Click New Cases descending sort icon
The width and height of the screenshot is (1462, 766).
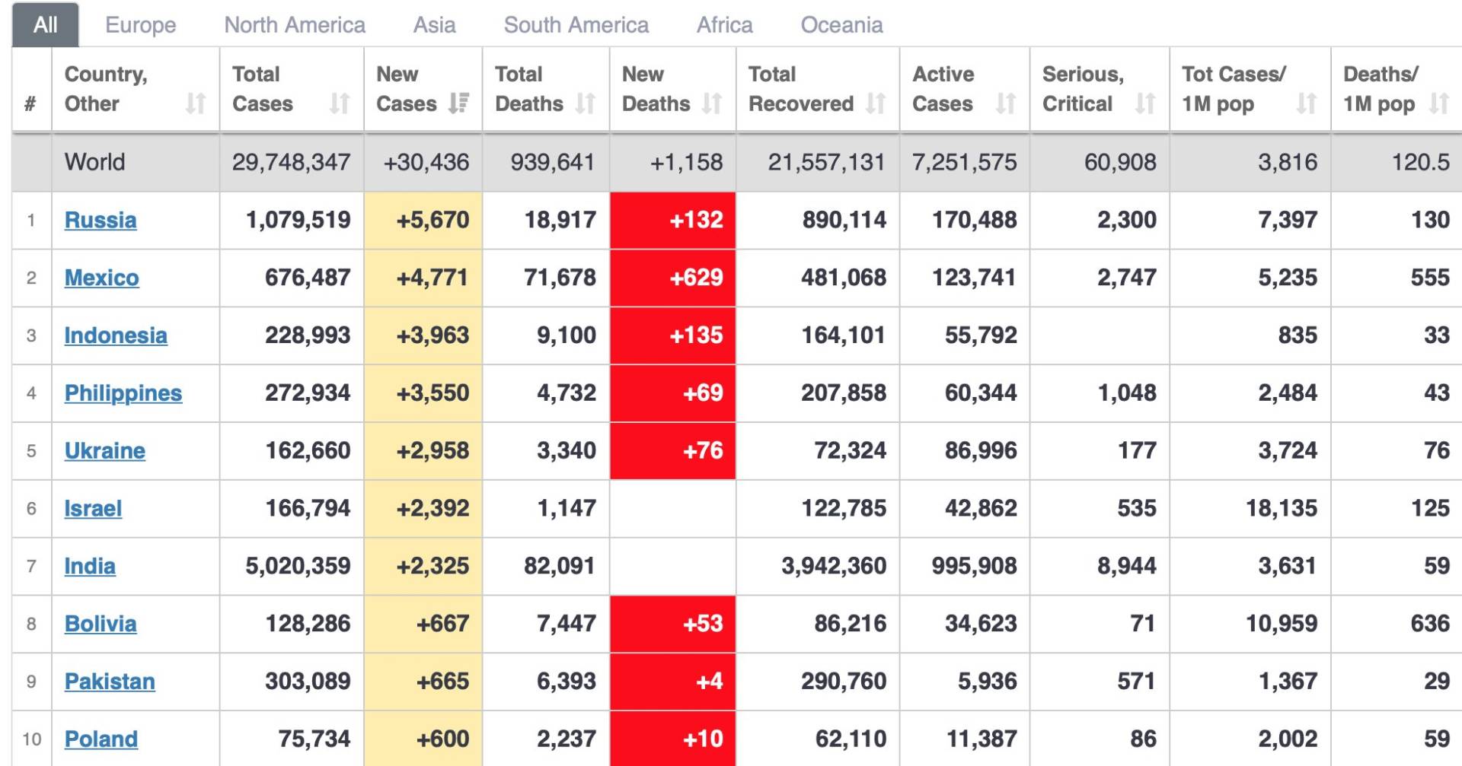(458, 103)
